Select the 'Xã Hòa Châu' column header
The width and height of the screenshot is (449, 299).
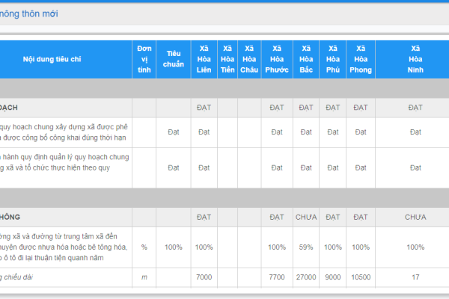pos(249,59)
